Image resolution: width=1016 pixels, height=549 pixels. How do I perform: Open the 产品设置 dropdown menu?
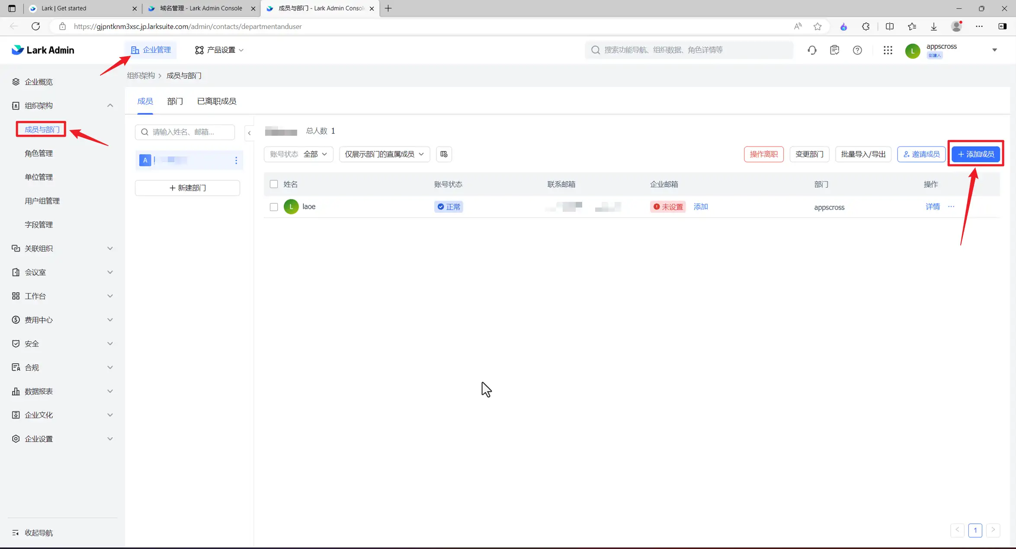(x=219, y=50)
